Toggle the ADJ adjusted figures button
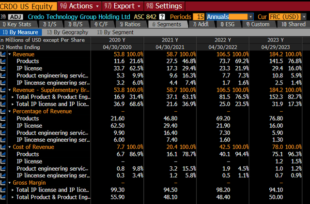 point(15,17)
